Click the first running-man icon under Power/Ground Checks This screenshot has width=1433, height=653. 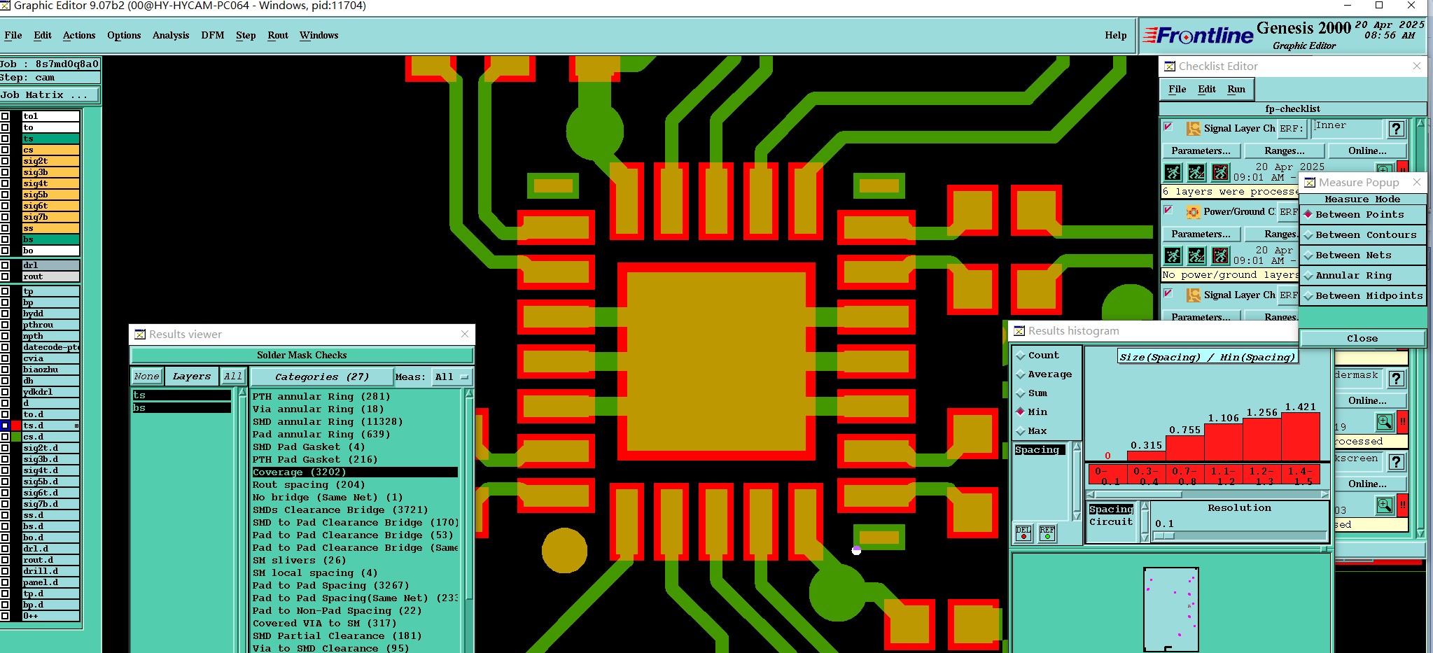pyautogui.click(x=1173, y=255)
